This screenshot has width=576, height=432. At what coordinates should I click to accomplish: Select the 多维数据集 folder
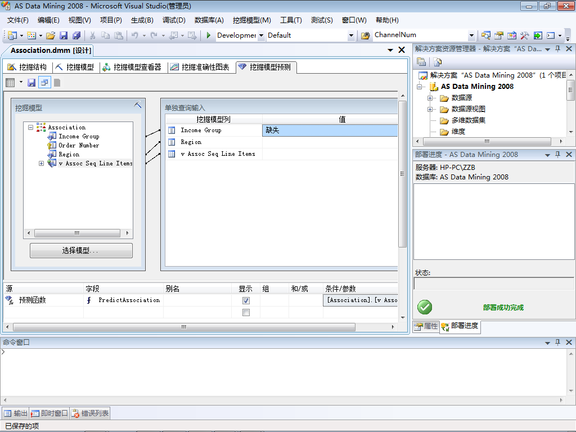(x=469, y=120)
